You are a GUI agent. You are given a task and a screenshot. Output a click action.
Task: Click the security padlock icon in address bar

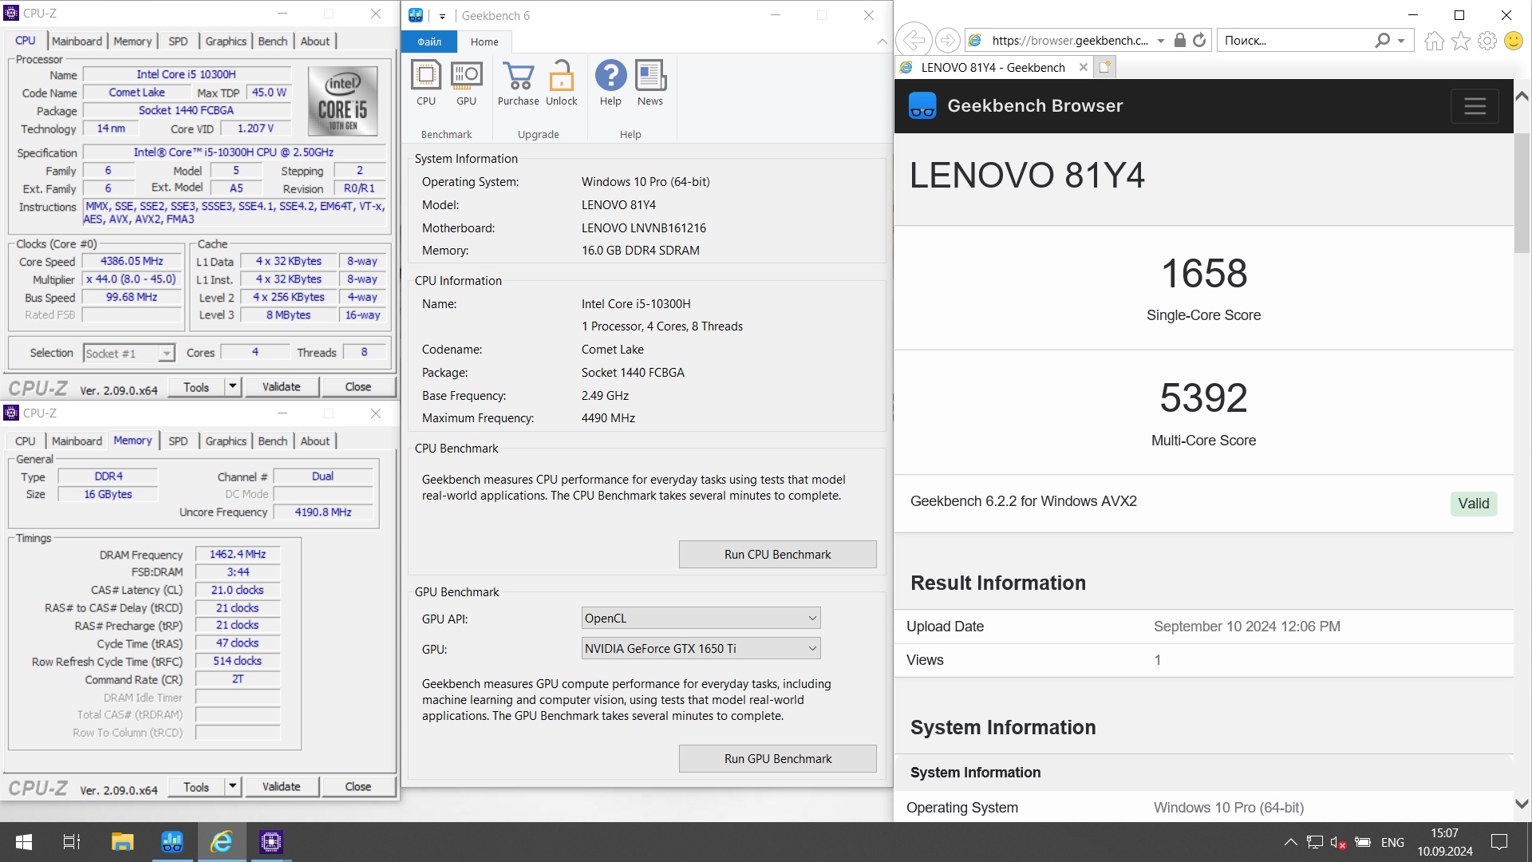pyautogui.click(x=1179, y=40)
